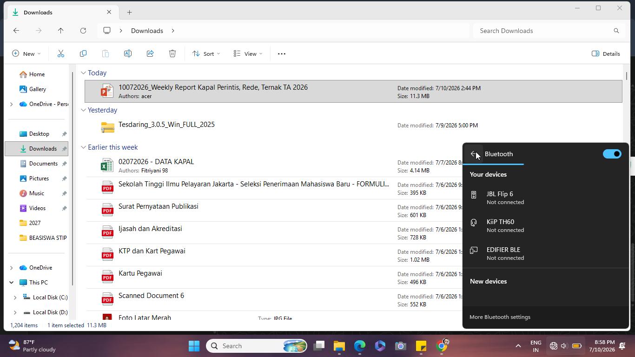Click the battery tray icon
635x357 pixels.
[x=576, y=346]
